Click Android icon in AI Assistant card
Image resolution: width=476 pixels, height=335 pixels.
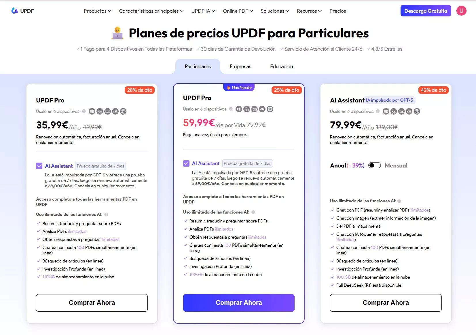pos(409,111)
